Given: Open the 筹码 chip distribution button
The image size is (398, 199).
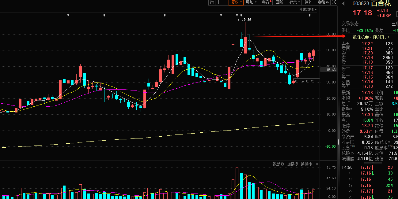Looking at the screenshot, I should click(x=266, y=2).
